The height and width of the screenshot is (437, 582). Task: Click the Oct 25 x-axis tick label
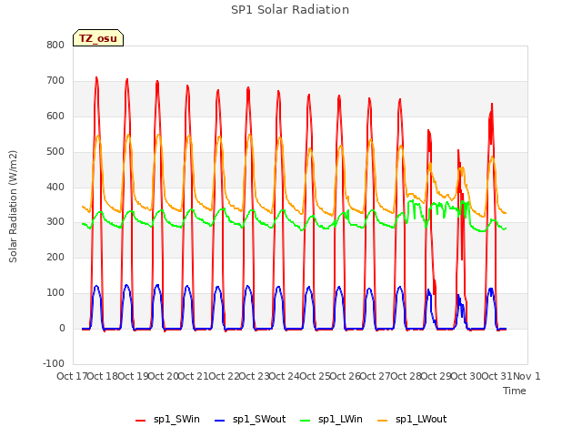click(x=316, y=376)
